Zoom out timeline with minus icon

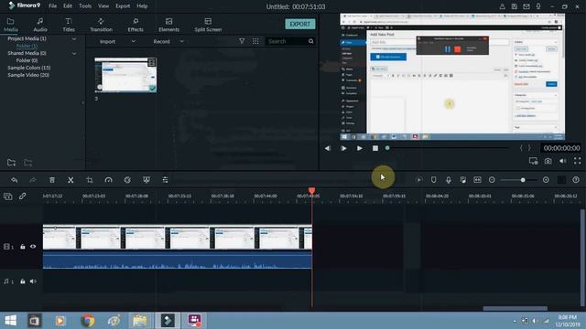coord(492,180)
